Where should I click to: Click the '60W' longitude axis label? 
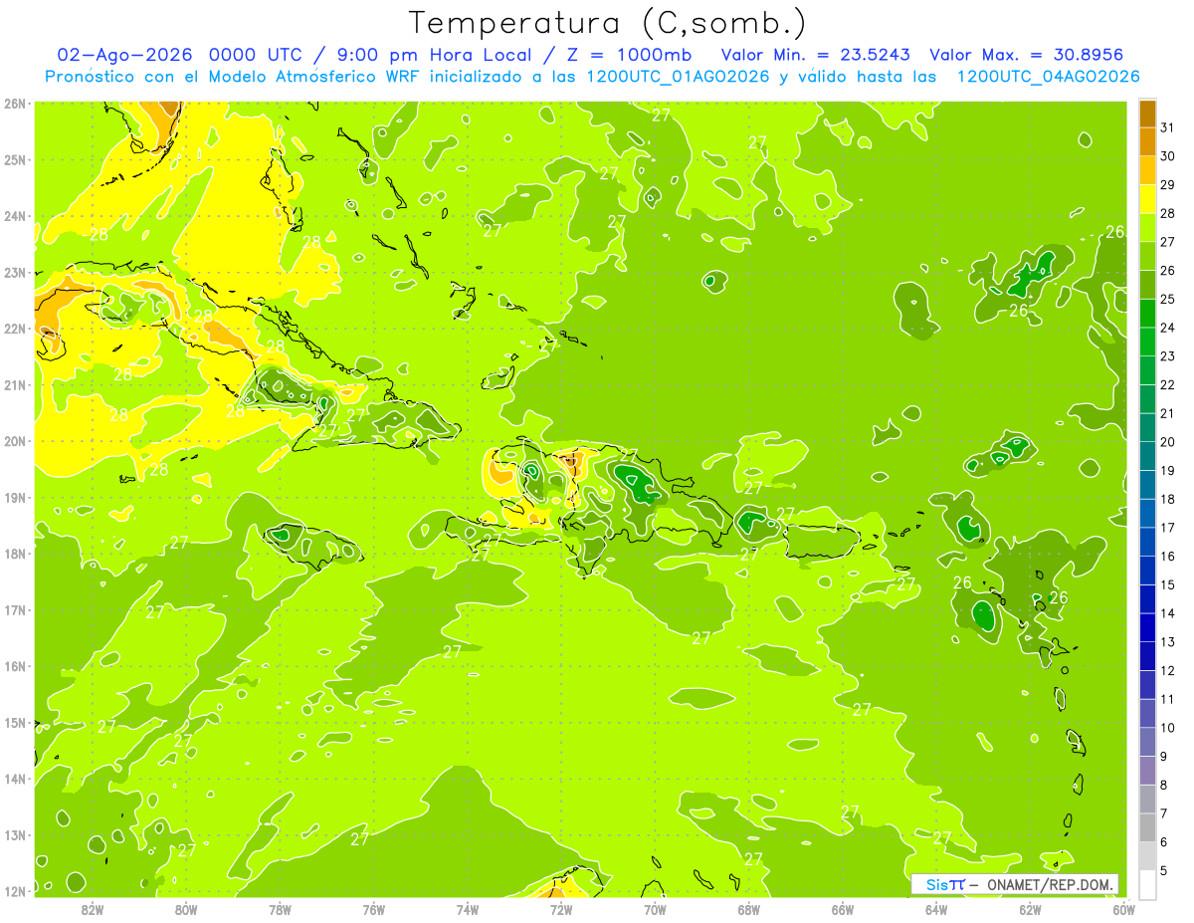tap(1124, 908)
